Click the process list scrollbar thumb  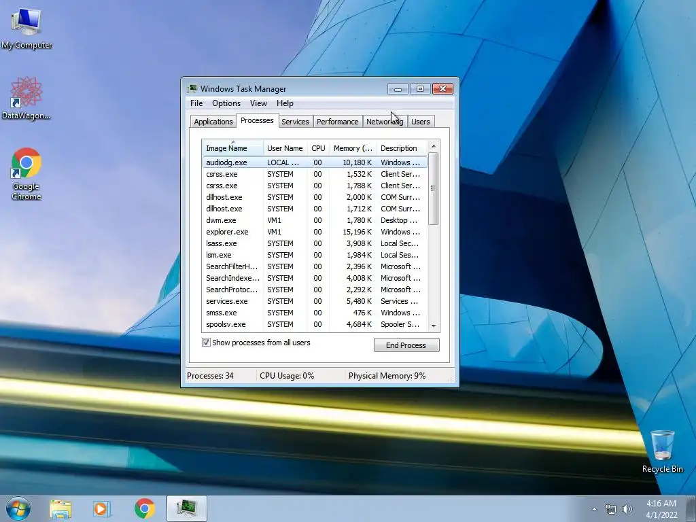coord(434,188)
